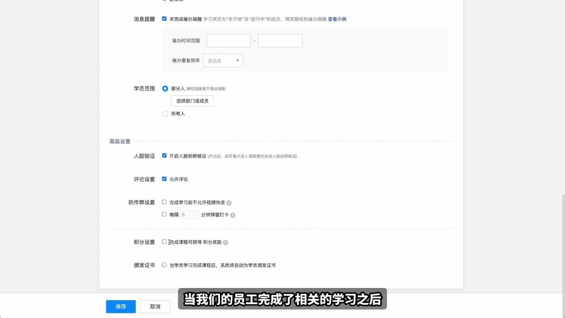Enable the 颁发证书 automatic certificate checkbox

click(164, 265)
